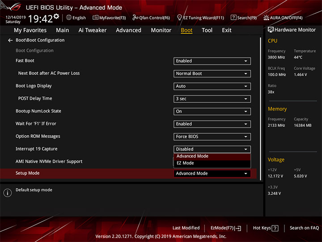Select Advanced Mode in the open list
This screenshot has height=242, width=322.
[212, 156]
